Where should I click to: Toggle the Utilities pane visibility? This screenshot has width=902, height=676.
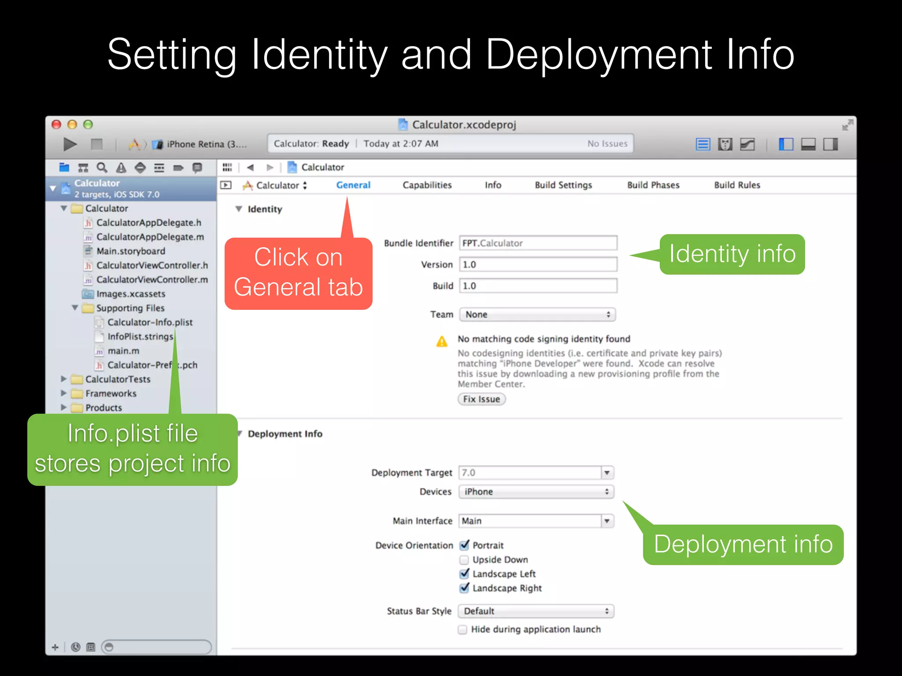tap(830, 144)
